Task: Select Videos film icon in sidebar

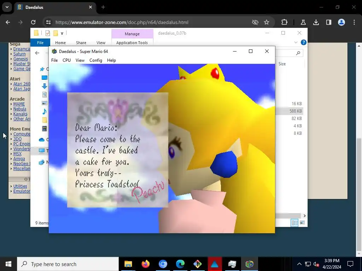Action: pos(44,128)
